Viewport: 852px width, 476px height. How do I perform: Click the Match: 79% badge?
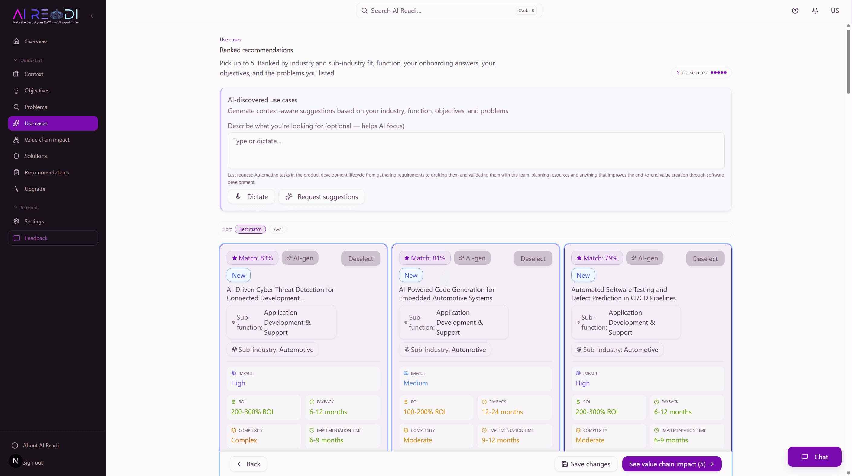click(597, 258)
